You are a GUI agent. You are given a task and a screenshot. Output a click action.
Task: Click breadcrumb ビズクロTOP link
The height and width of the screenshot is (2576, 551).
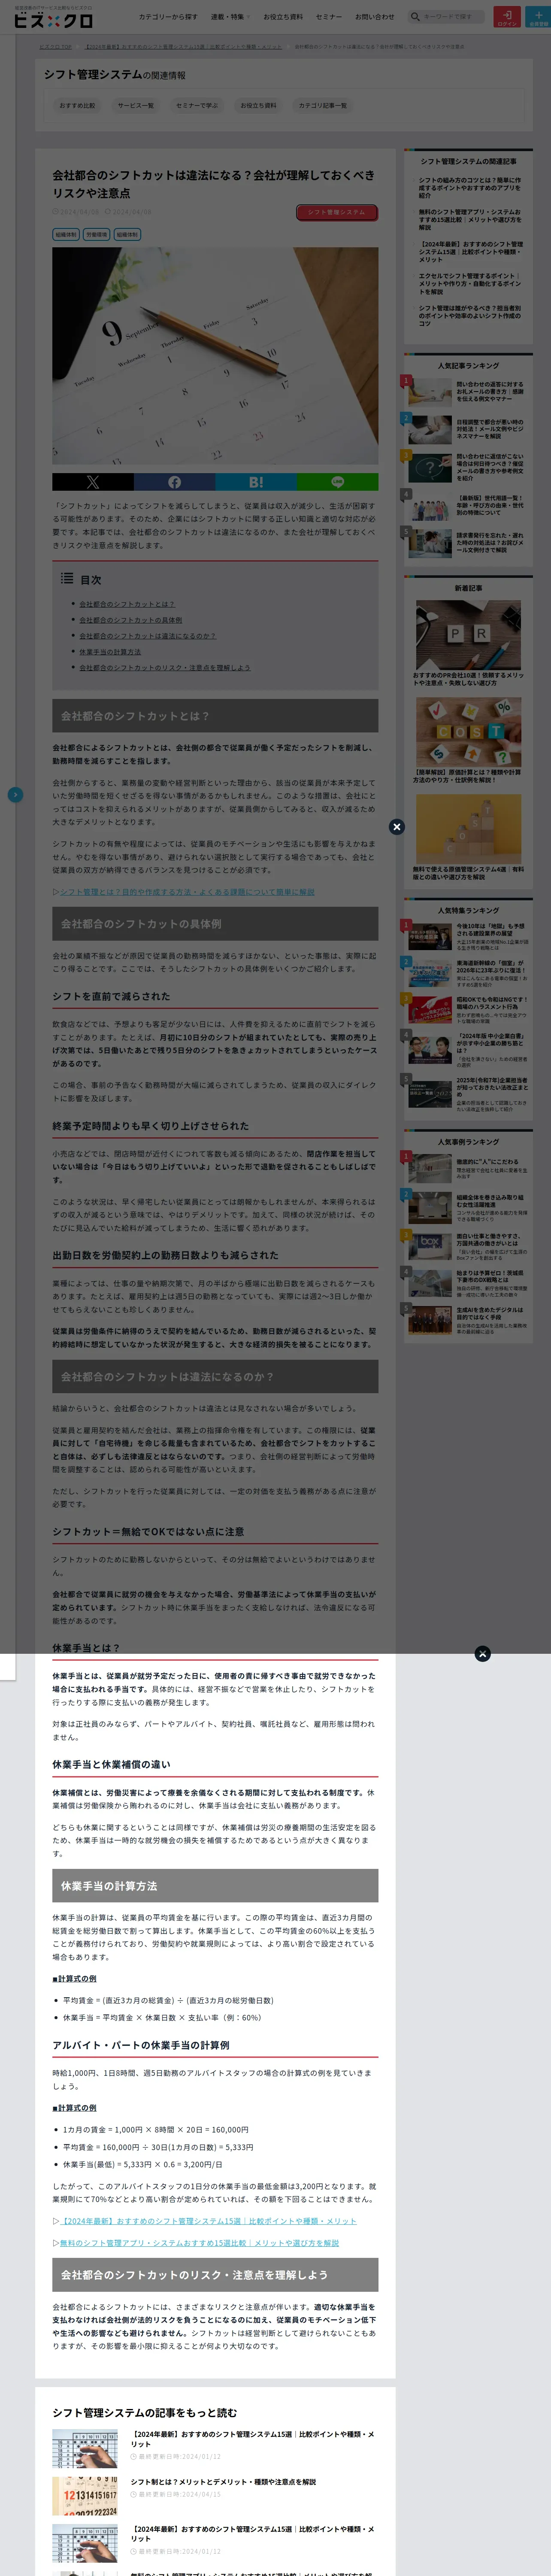point(55,47)
